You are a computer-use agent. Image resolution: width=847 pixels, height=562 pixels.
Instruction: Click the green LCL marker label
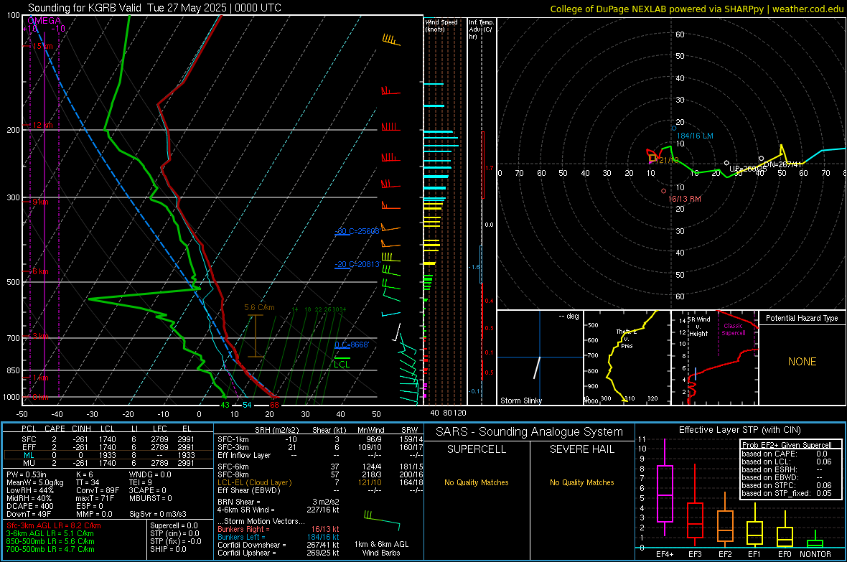click(342, 365)
